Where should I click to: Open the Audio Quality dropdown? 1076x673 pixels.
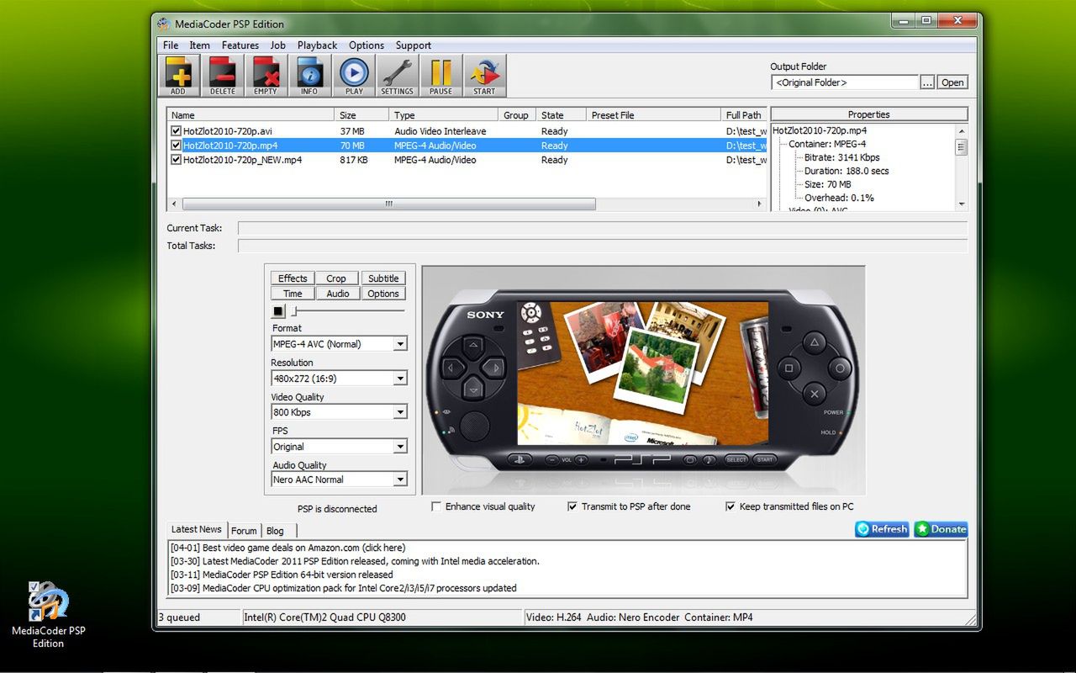400,480
